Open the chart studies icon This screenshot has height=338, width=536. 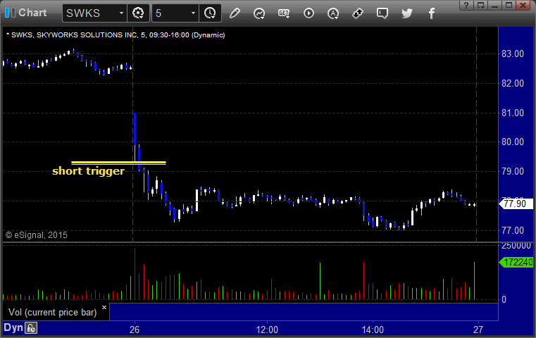coord(259,13)
